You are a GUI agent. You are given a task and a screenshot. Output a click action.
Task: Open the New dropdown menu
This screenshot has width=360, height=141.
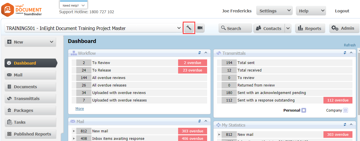pos(30,42)
